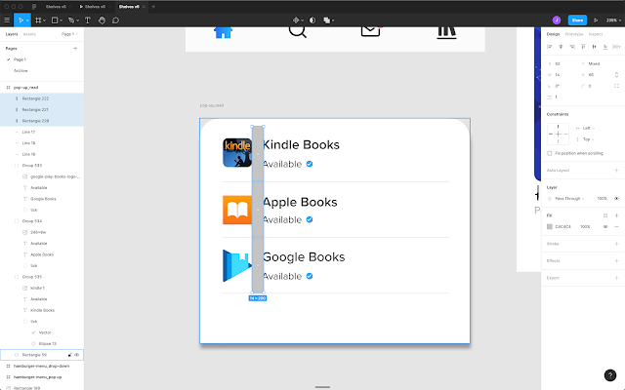Remove the fill with minus icon
This screenshot has height=390, width=625.
(616, 227)
